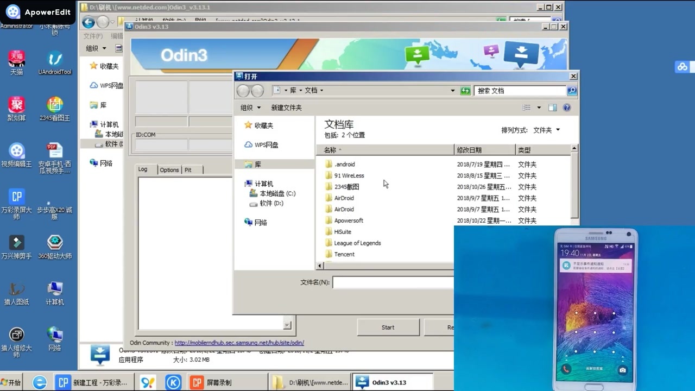Click 新建文件夹 in the Open dialog
Screen dimensions: 695x391
286,108
